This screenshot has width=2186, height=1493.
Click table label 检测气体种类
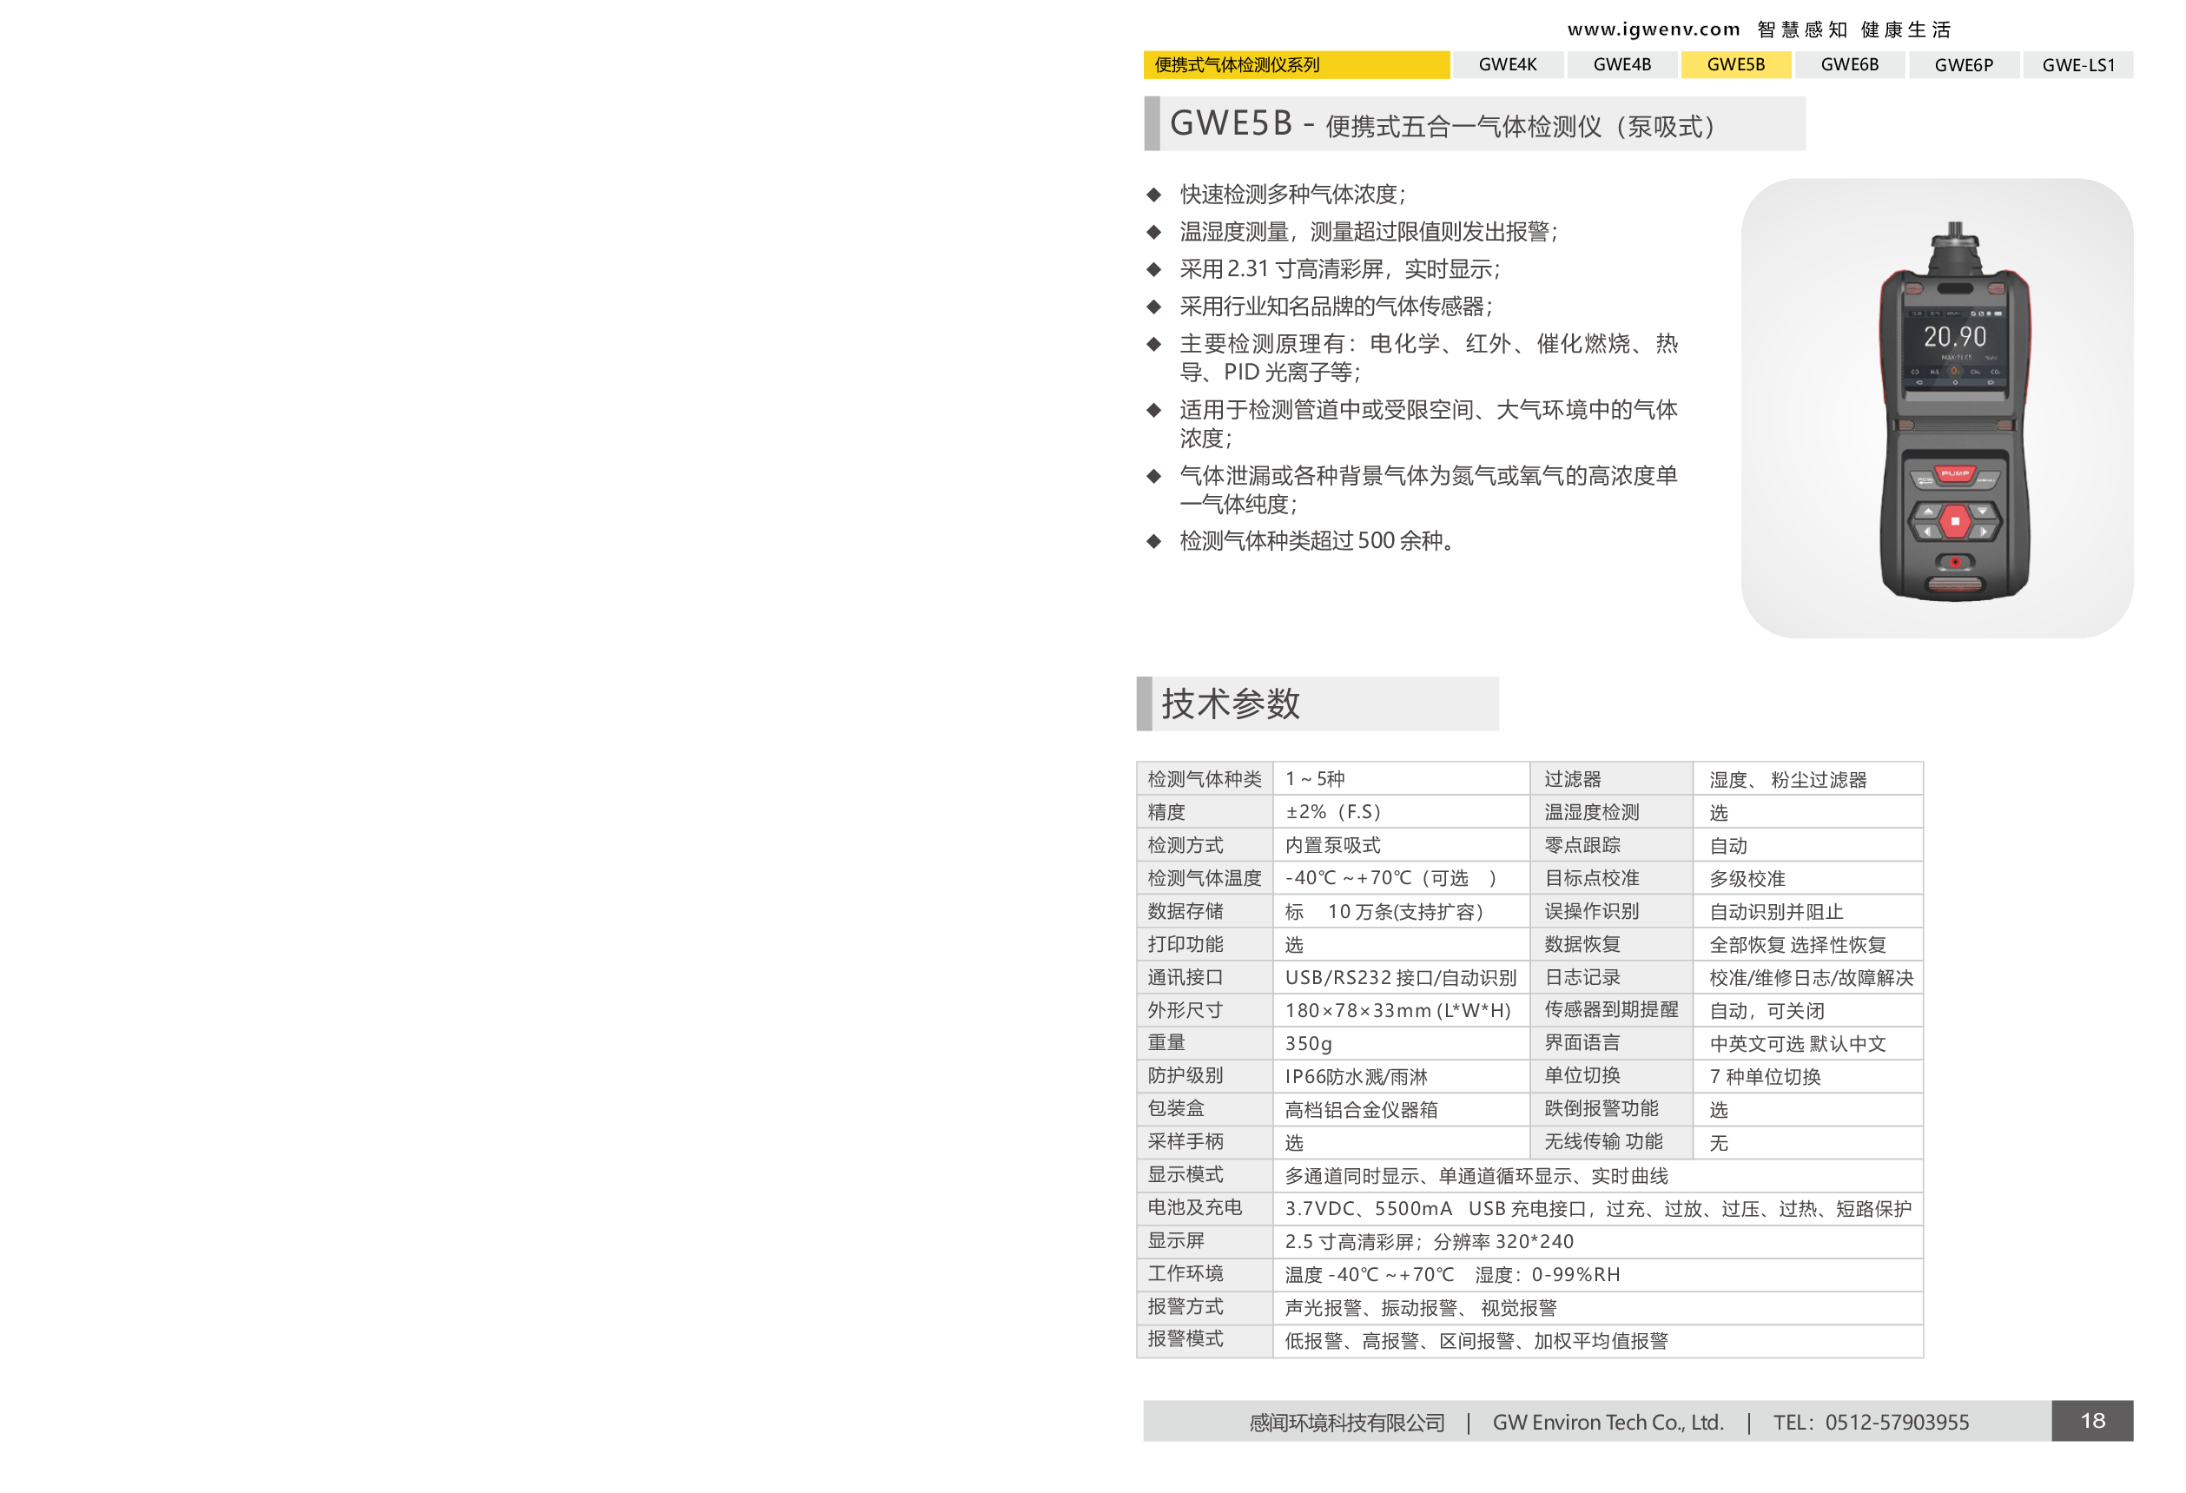pos(1204,779)
